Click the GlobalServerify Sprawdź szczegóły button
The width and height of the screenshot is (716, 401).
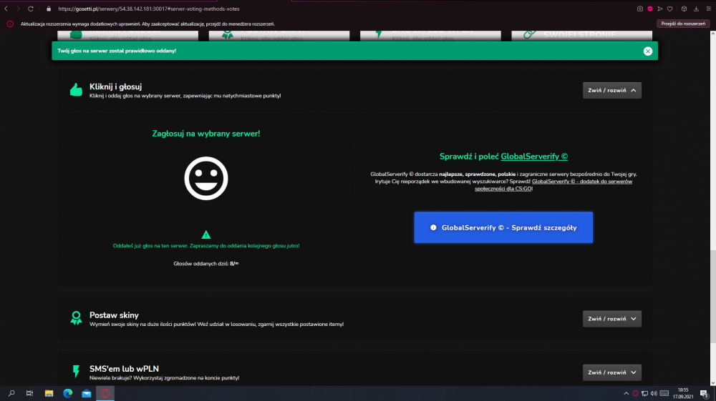(503, 227)
